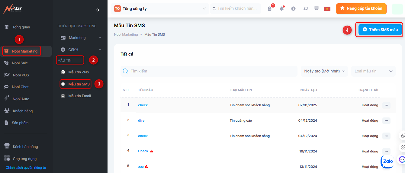Open the Zalo chat bubble
Image resolution: width=405 pixels, height=173 pixels.
coord(387,162)
